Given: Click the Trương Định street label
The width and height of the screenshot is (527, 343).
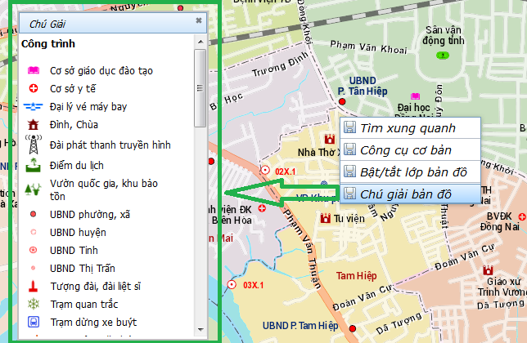Looking at the screenshot, I should (x=280, y=64).
